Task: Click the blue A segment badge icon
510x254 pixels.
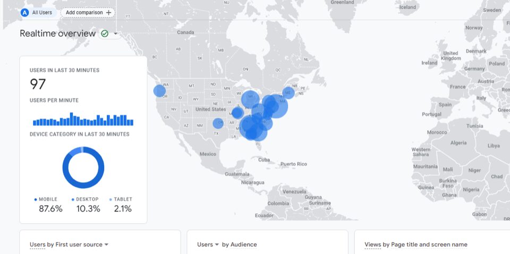Action: [x=25, y=13]
